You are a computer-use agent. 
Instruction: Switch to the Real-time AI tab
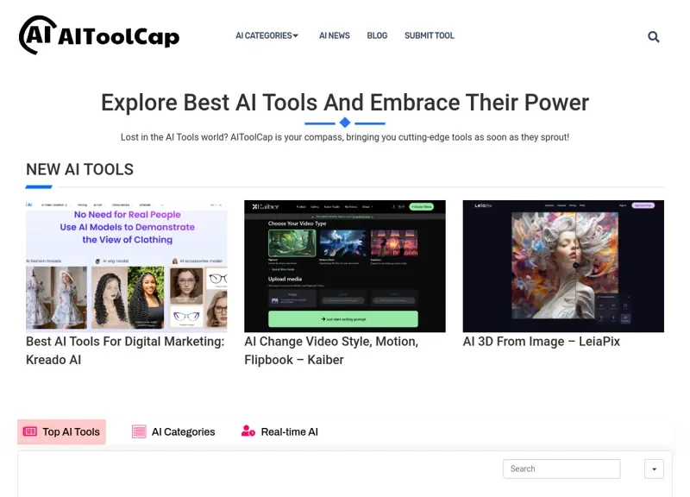[x=279, y=431]
